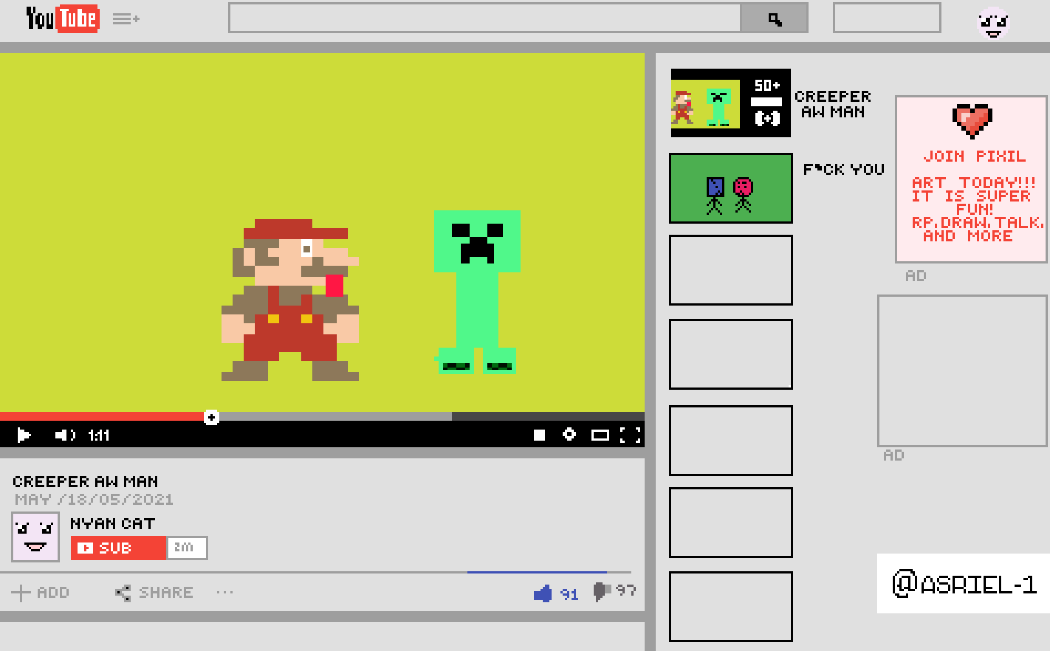Click the ADD label
Screen dimensions: 1050x651
coord(53,592)
